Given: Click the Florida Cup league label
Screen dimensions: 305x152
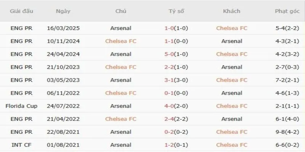Looking at the screenshot, I should (21, 106).
